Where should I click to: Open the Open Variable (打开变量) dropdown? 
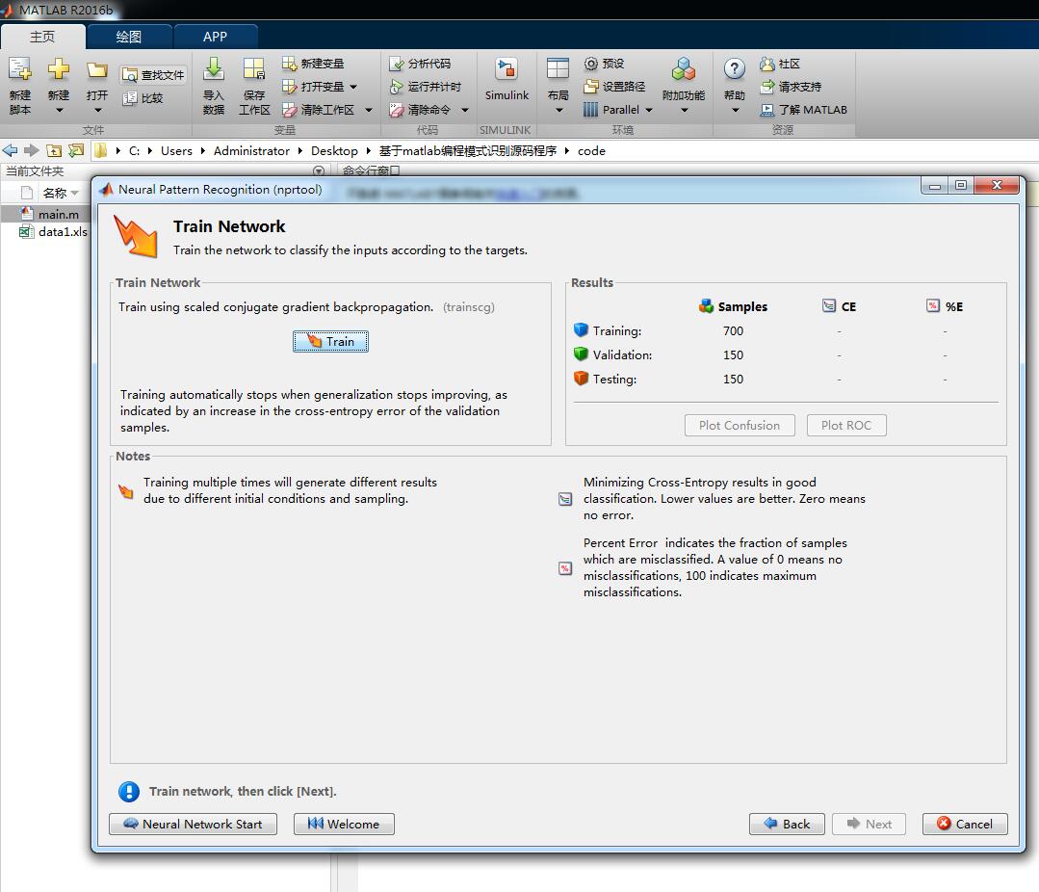click(353, 87)
